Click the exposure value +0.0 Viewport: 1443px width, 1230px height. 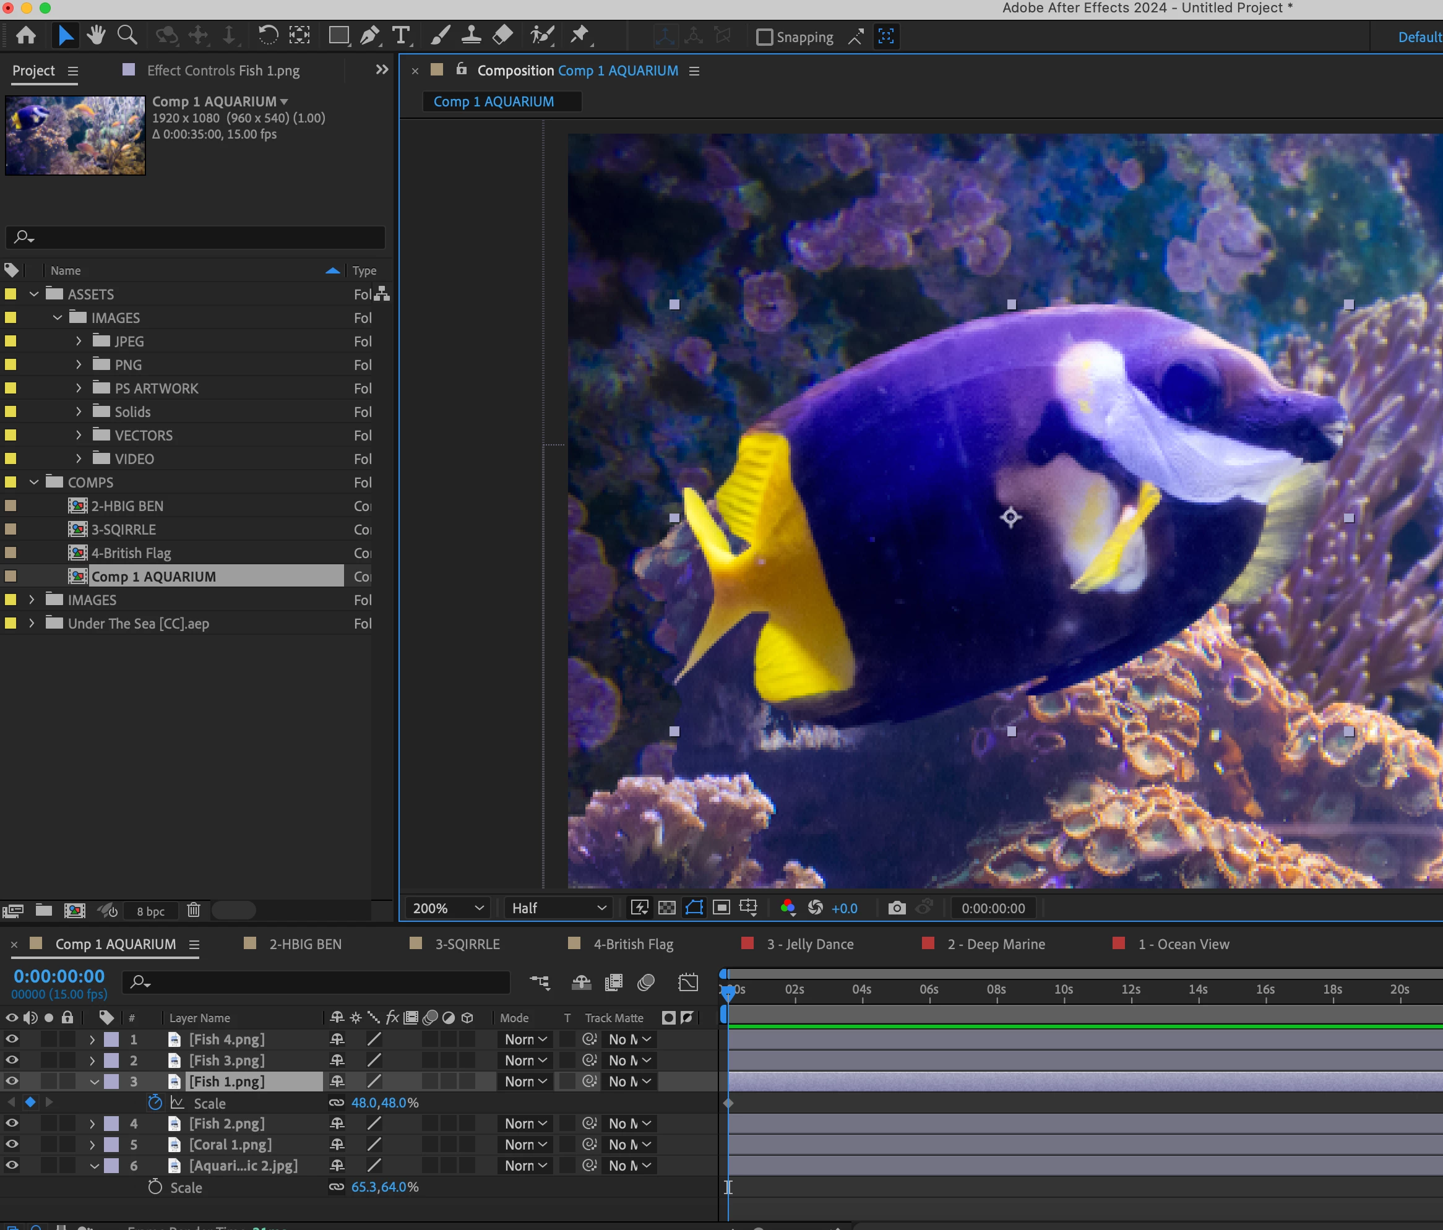click(x=844, y=908)
